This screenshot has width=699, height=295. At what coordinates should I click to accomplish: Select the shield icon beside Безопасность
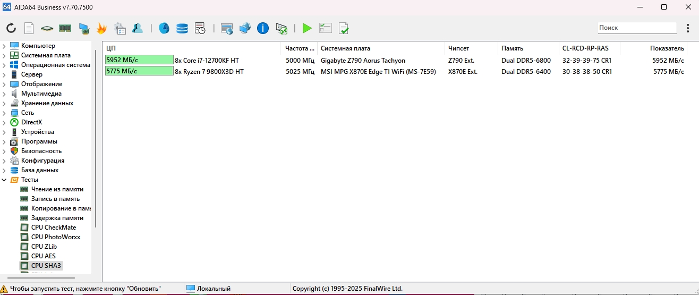coord(14,151)
